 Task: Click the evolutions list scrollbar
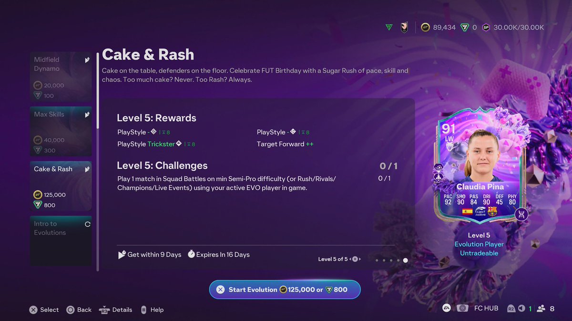98,162
